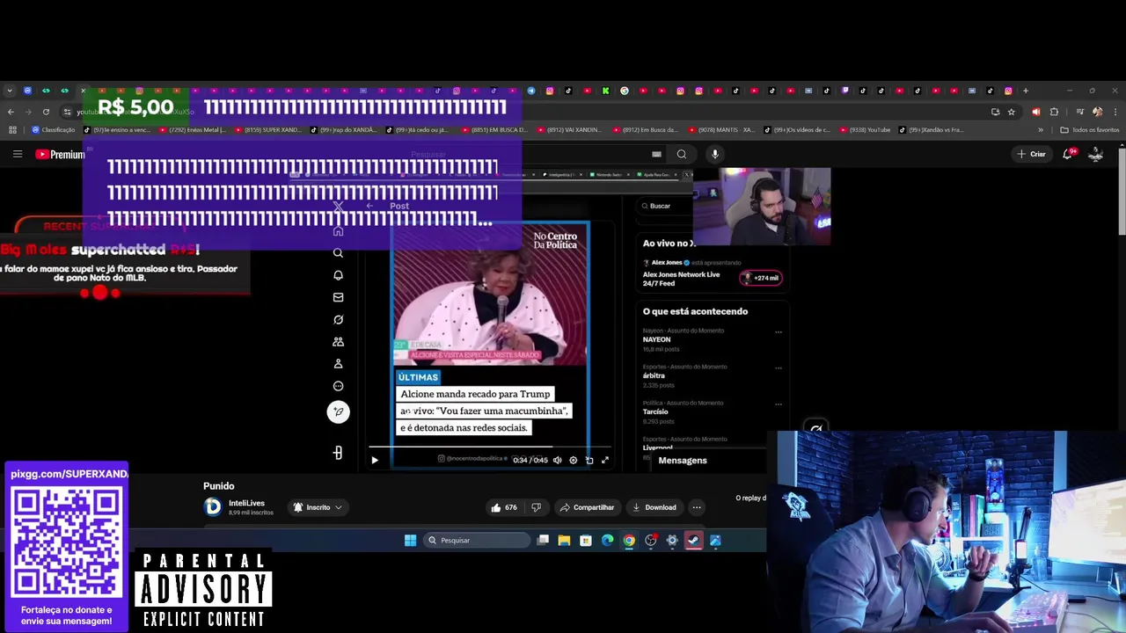Click Buscar search field on X
Viewport: 1126px width, 633px height.
(x=664, y=206)
